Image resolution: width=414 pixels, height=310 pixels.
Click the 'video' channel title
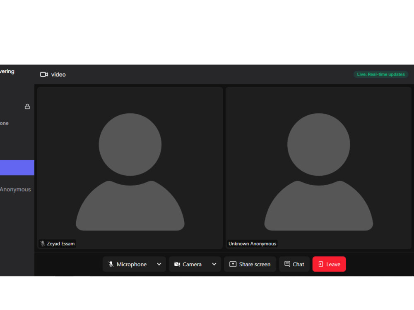58,74
